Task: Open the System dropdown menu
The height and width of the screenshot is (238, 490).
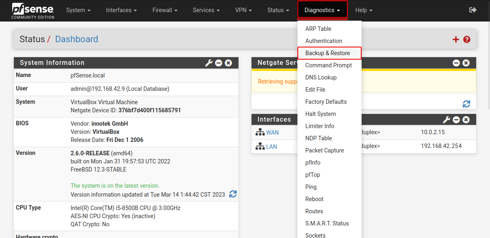Action: point(78,10)
